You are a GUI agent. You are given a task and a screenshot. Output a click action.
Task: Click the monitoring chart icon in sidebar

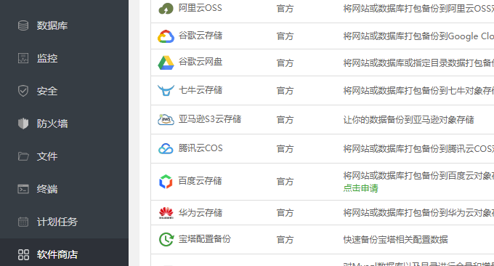click(x=23, y=58)
